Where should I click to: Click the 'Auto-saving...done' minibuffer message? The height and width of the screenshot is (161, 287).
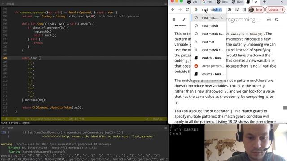[x=15, y=123]
